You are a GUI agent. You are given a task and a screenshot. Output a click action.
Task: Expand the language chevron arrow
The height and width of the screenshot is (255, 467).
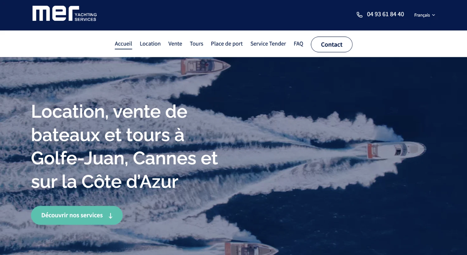(x=433, y=15)
